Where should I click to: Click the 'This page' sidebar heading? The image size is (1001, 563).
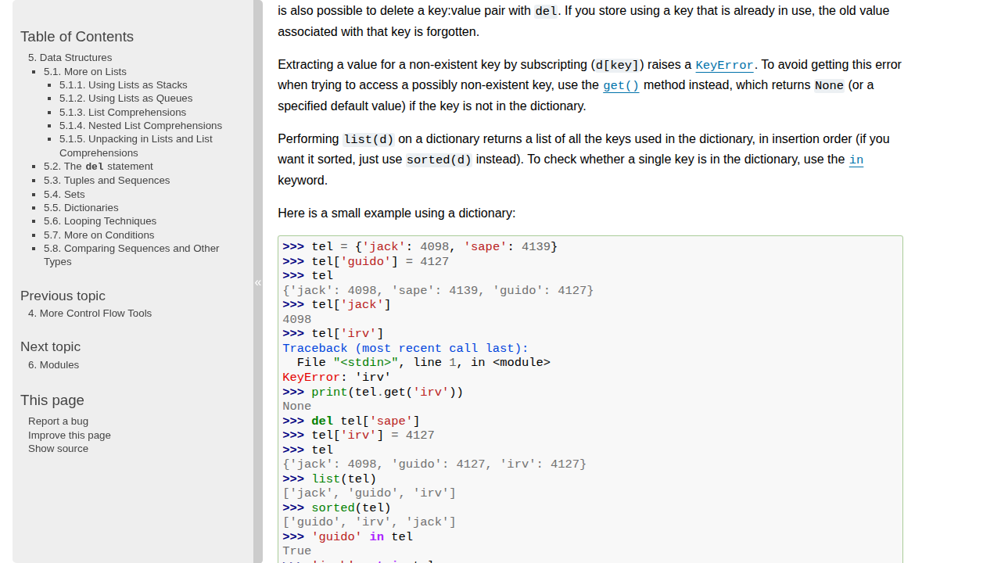(x=52, y=400)
